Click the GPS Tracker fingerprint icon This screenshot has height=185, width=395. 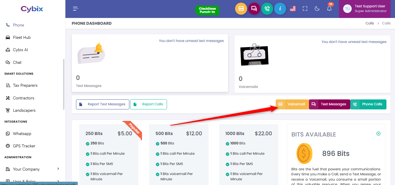tap(8, 146)
